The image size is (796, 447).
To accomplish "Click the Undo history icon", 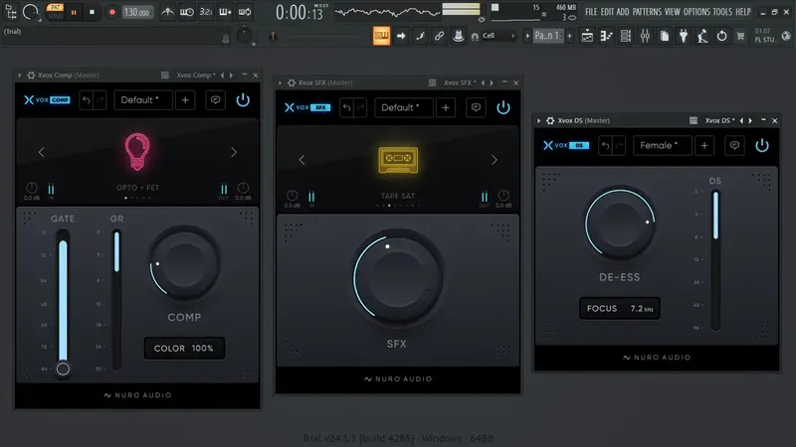I will tap(722, 36).
